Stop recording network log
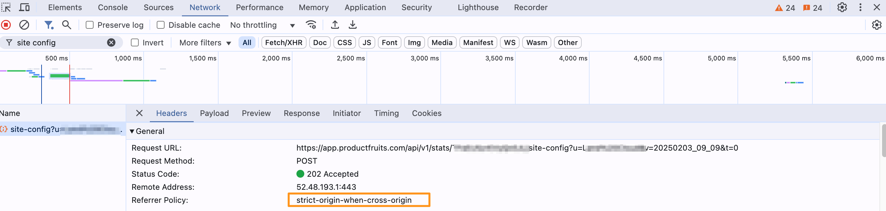This screenshot has width=886, height=211. (x=6, y=25)
